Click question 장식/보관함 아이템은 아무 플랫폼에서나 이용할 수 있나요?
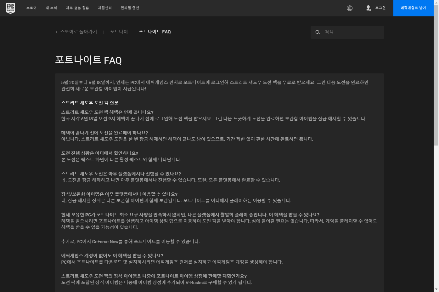 pos(119,194)
